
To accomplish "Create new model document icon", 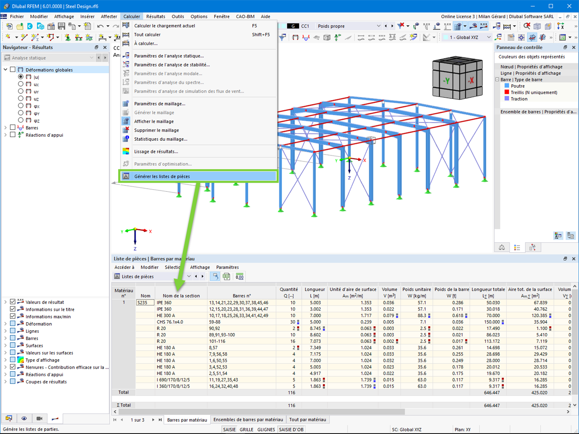I will tap(9, 26).
